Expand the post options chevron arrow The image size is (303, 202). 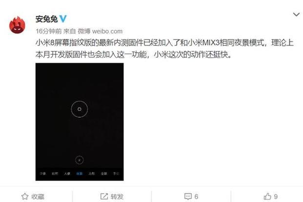296,15
